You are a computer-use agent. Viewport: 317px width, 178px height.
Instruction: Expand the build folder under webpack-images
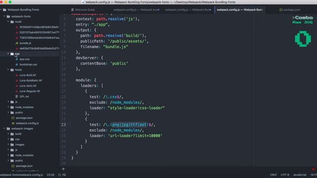coord(8,134)
